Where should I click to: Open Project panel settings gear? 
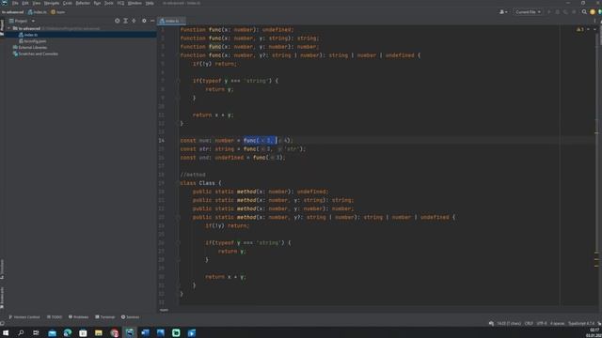[144, 21]
